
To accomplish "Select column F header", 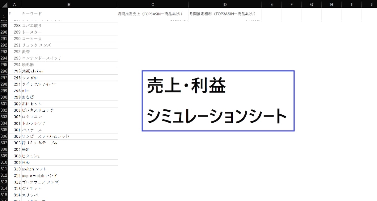I will point(292,4).
